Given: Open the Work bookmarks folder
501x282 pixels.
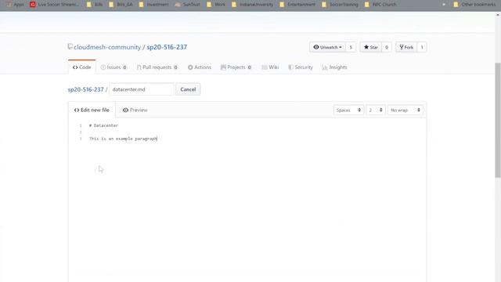Looking at the screenshot, I should pyautogui.click(x=216, y=5).
